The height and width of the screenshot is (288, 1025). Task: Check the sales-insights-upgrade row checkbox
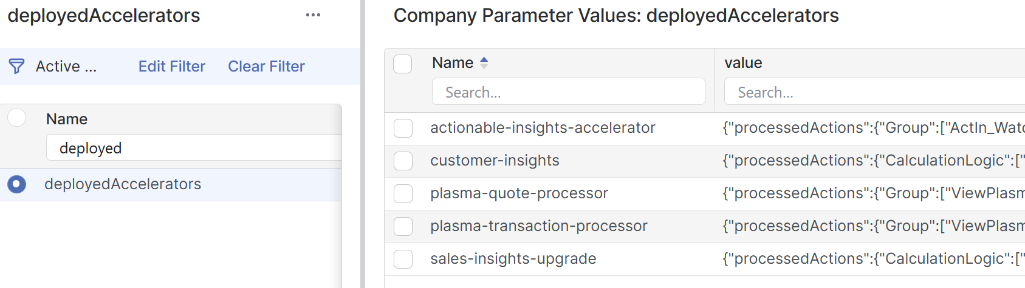click(403, 259)
